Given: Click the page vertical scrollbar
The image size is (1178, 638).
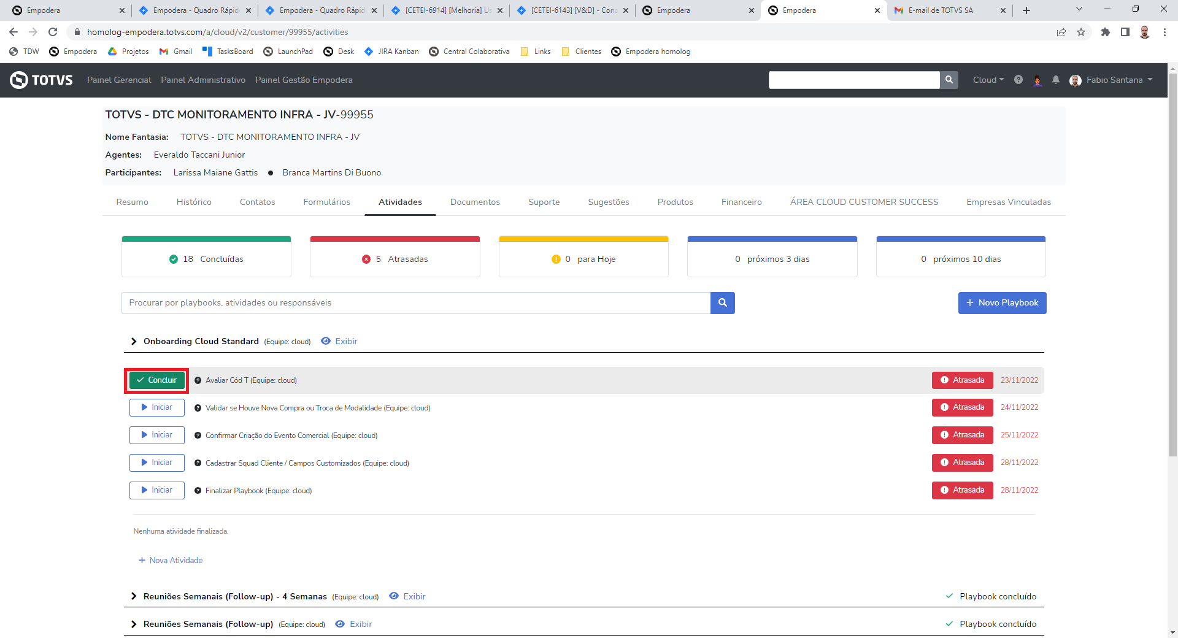Looking at the screenshot, I should tap(1172, 265).
